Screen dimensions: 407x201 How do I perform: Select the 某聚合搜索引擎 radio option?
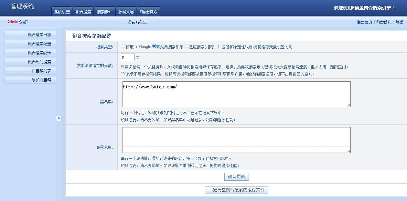coord(154,46)
